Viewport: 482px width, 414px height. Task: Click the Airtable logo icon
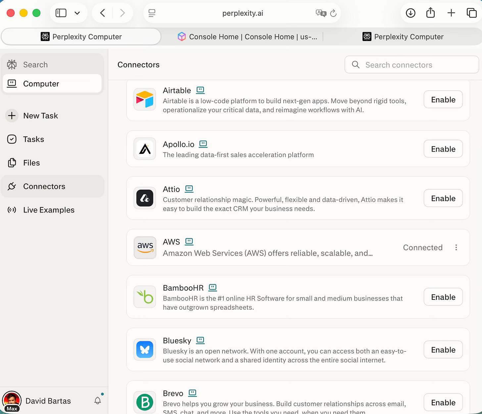click(145, 99)
